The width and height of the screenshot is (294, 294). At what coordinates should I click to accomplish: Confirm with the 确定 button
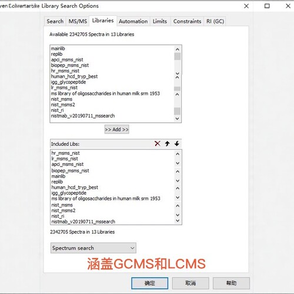coord(150,283)
